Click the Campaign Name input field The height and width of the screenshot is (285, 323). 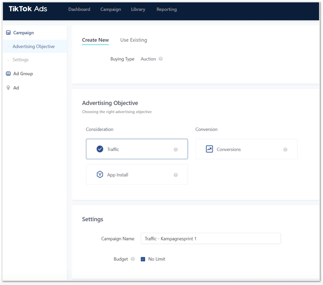(x=210, y=239)
